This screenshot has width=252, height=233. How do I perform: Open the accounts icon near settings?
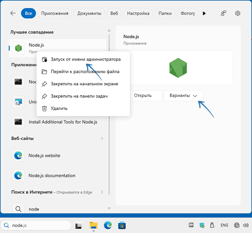pyautogui.click(x=224, y=13)
